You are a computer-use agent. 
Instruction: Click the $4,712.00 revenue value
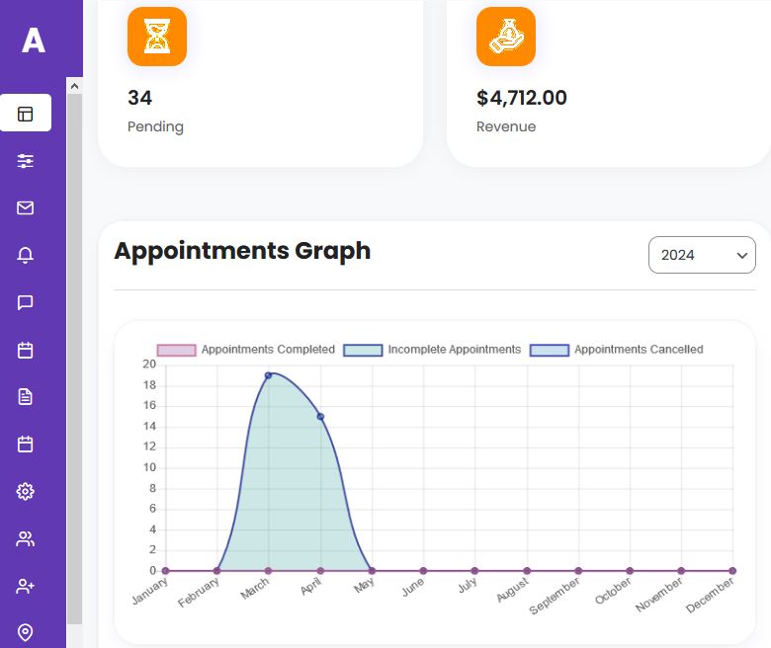[522, 98]
